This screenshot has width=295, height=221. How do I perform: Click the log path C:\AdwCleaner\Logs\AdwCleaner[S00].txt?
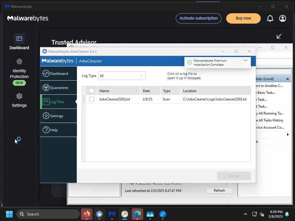[215, 99]
